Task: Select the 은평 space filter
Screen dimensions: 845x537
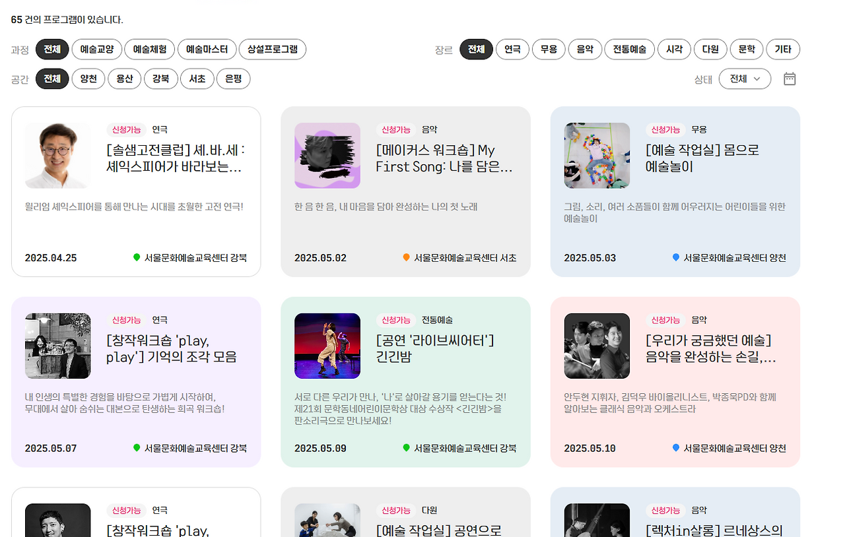Action: point(233,79)
